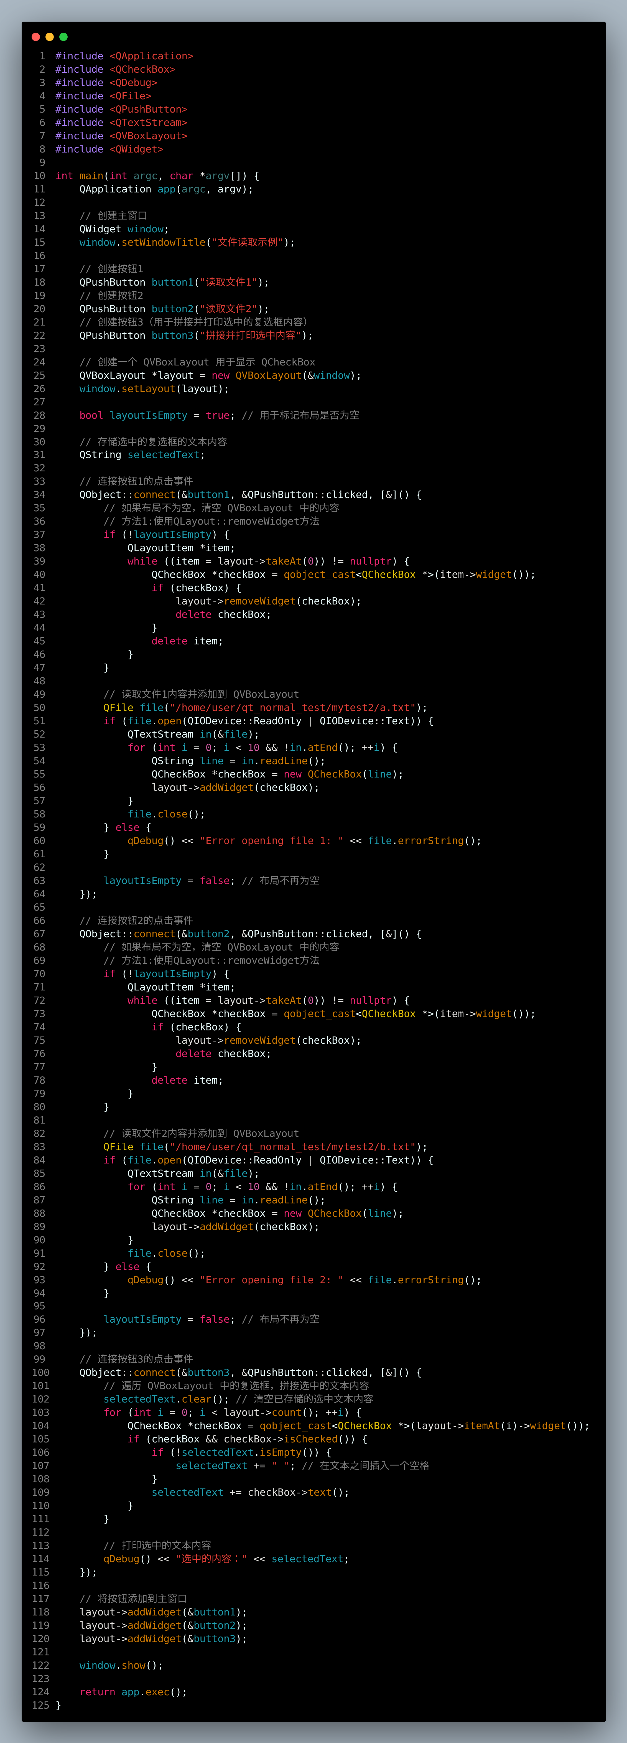Click the '#include <QVBoxLayout>' line
The image size is (627, 1743).
click(x=122, y=136)
